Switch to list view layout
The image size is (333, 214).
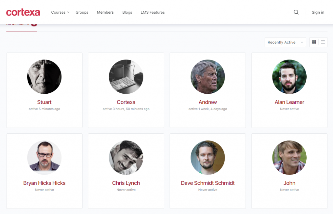tap(323, 42)
